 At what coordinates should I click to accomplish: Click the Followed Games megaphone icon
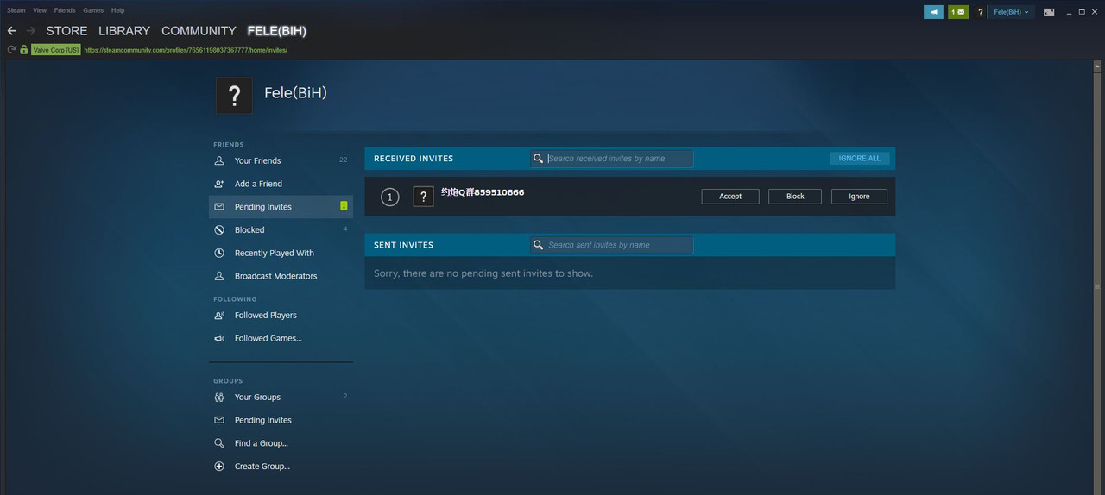[219, 339]
